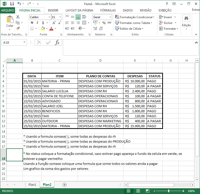
Task: Toggle Italic formatting button
Action: (37, 23)
